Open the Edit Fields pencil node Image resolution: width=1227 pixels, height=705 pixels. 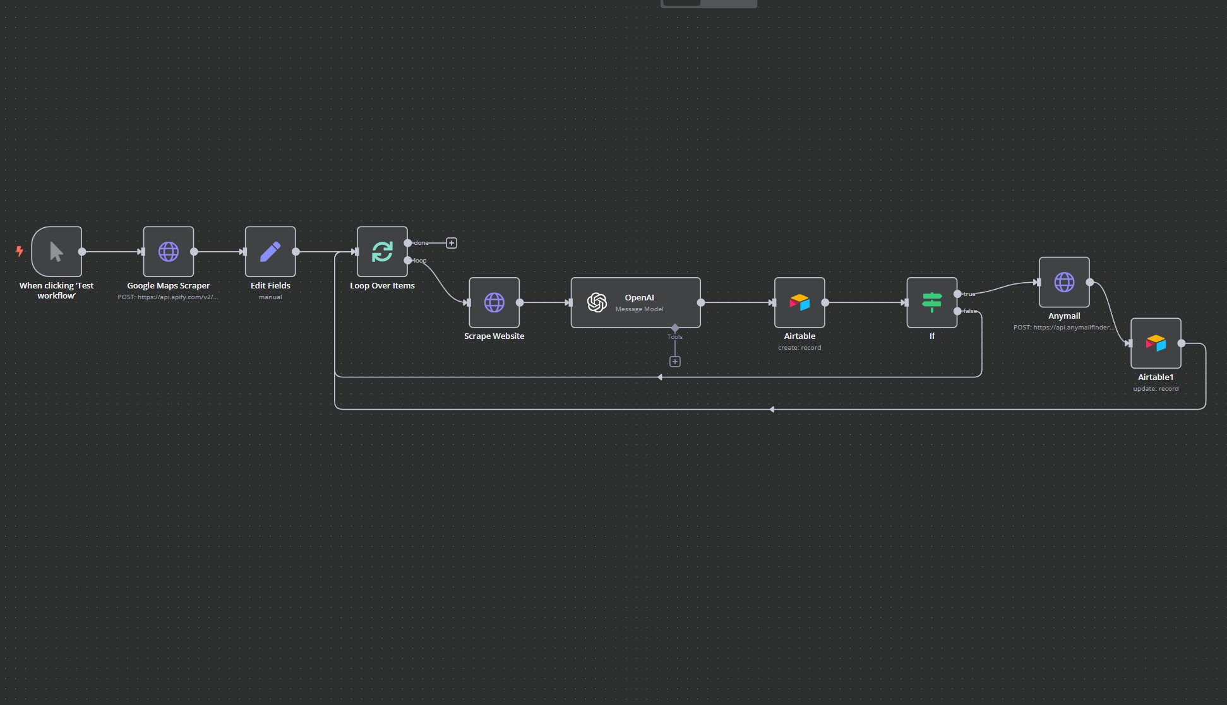tap(270, 251)
